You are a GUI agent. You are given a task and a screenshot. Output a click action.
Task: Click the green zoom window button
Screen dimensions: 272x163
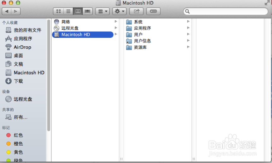tap(18, 3)
